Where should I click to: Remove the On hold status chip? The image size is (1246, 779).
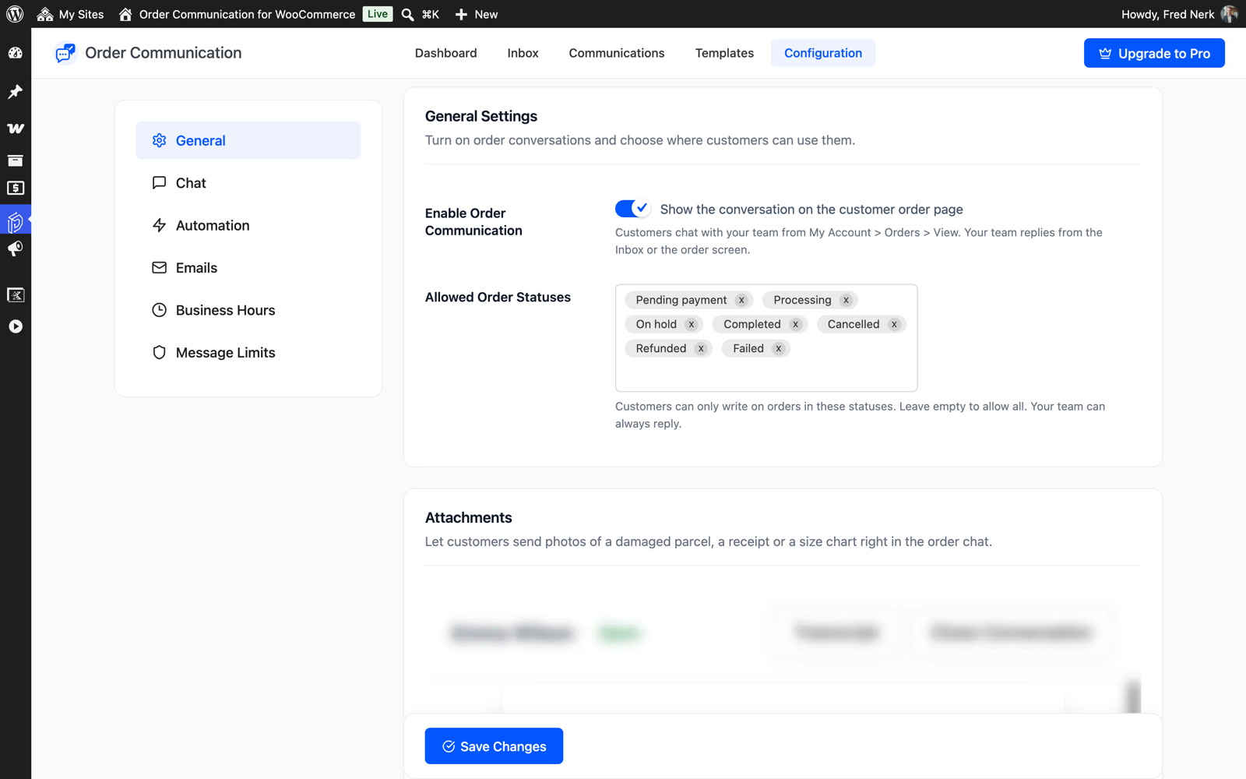click(x=691, y=324)
